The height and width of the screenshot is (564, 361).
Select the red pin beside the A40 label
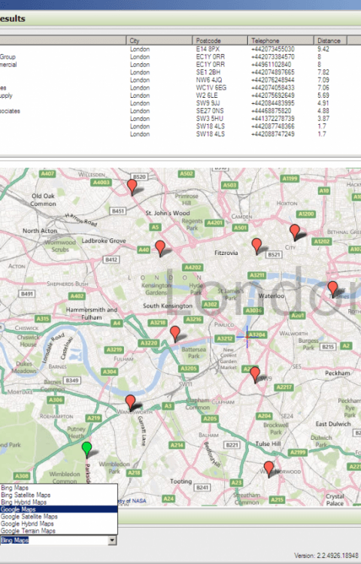[x=160, y=248]
